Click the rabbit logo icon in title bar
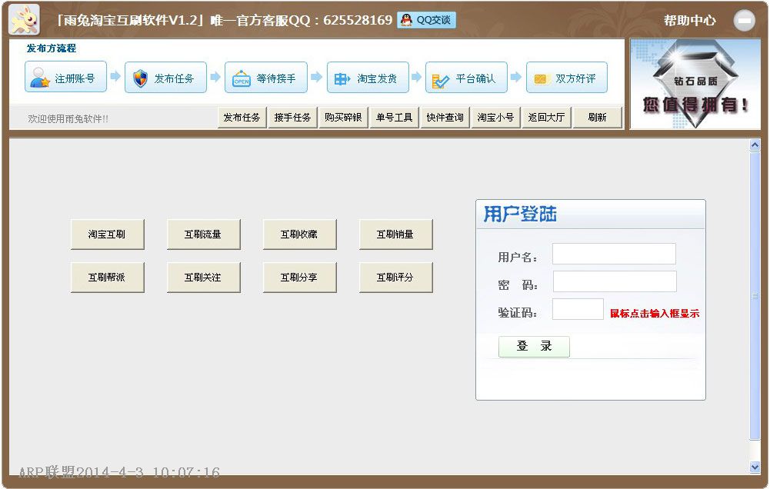The width and height of the screenshot is (770, 489). [25, 20]
